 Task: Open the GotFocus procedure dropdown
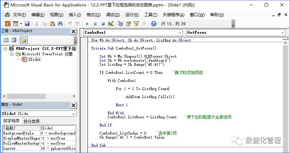(x=283, y=33)
